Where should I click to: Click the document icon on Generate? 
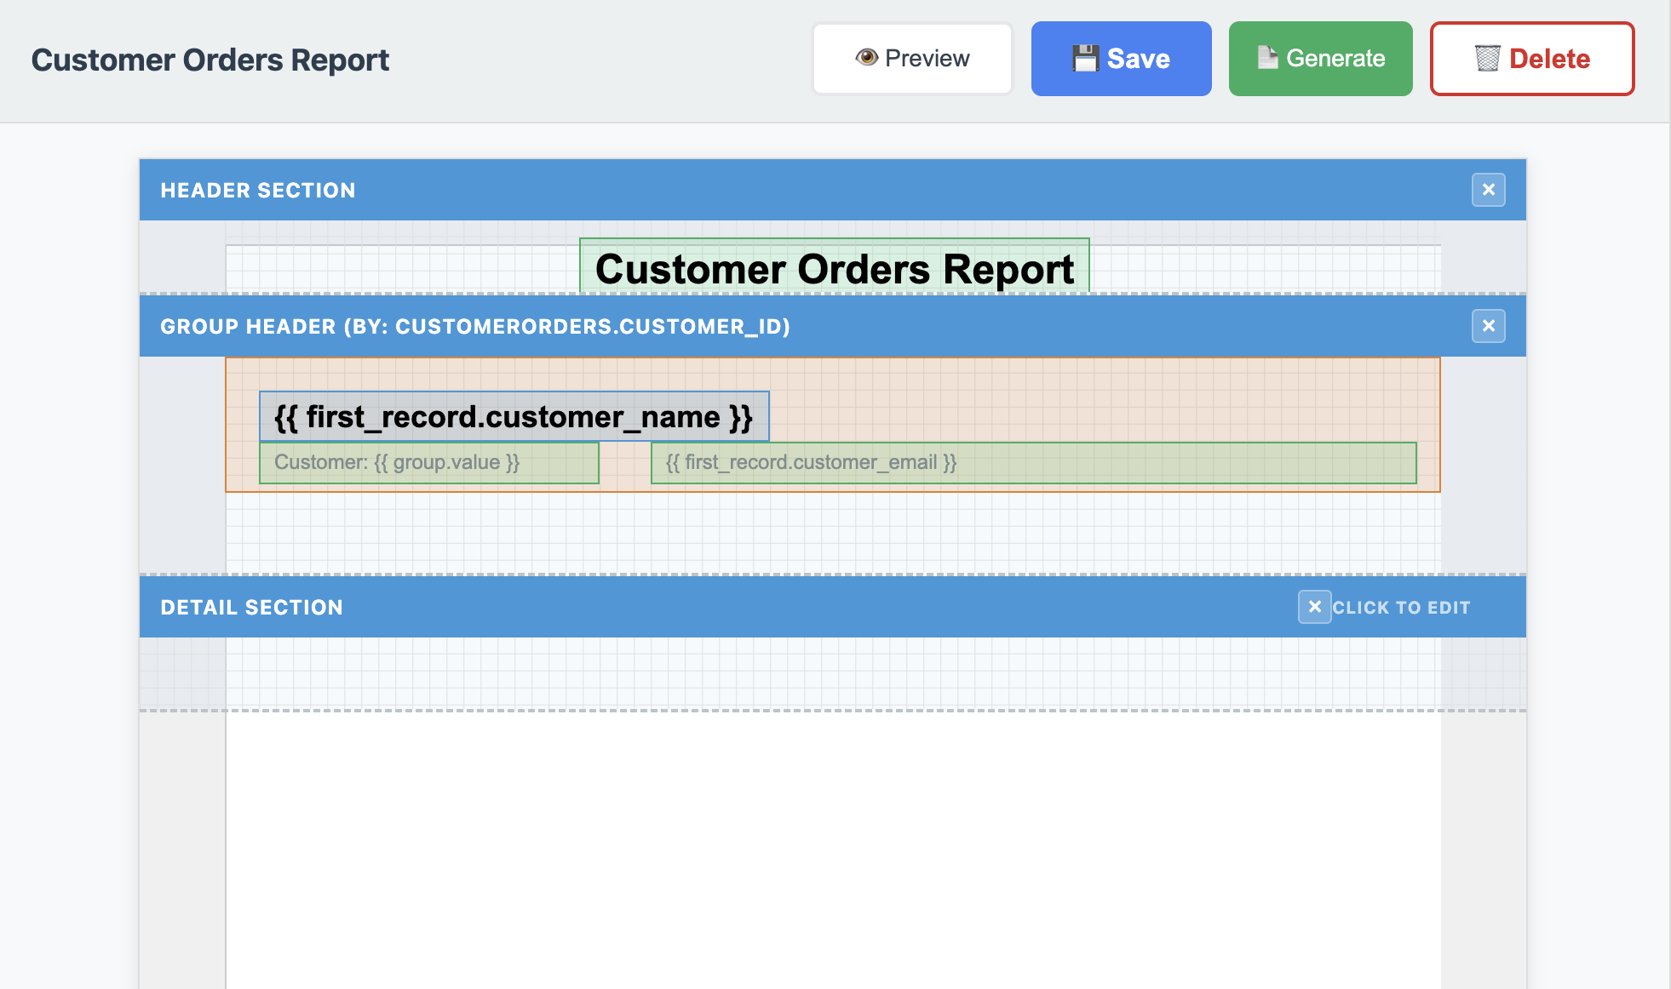1266,58
